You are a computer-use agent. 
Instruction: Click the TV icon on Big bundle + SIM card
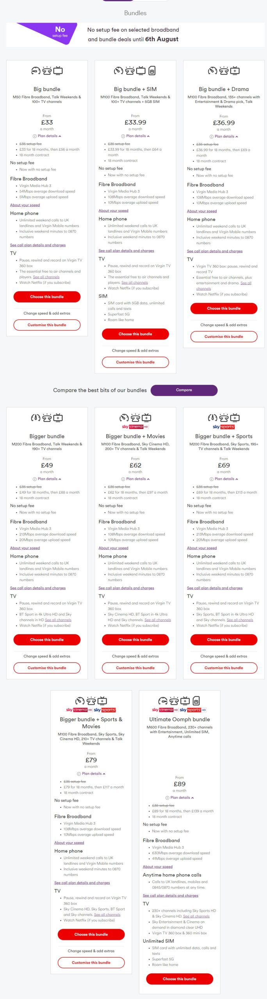click(x=141, y=71)
